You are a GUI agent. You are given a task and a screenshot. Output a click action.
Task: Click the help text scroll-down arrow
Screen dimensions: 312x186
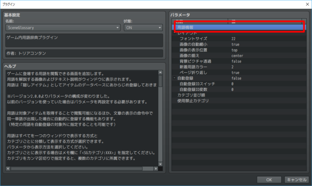click(160, 164)
